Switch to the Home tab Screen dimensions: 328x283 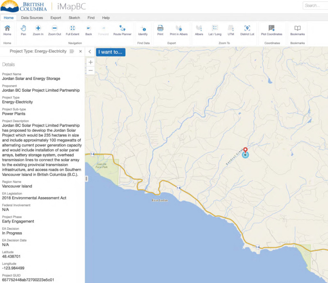(x=9, y=18)
